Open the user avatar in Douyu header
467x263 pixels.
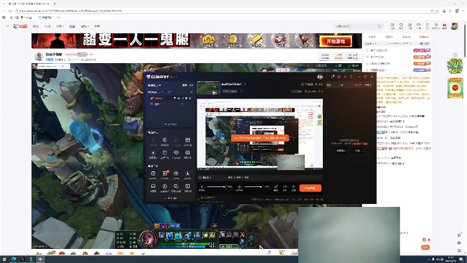pos(454,26)
